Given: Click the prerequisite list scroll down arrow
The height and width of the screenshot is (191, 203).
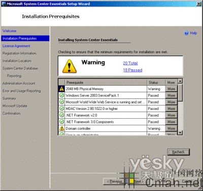Looking at the screenshot, I should pyautogui.click(x=180, y=132).
